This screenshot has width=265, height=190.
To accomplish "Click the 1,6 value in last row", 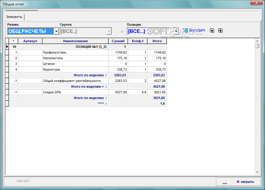I will (x=162, y=104).
